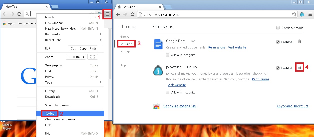Click the fullscreen icon in Zoom row
Image resolution: width=314 pixels, height=137 pixels.
[x=92, y=57]
